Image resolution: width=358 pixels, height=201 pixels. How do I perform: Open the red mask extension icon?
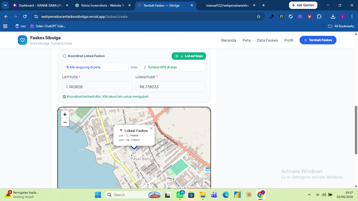(310, 16)
